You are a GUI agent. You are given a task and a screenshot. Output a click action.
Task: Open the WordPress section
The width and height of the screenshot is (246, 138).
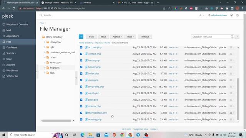click(x=12, y=71)
